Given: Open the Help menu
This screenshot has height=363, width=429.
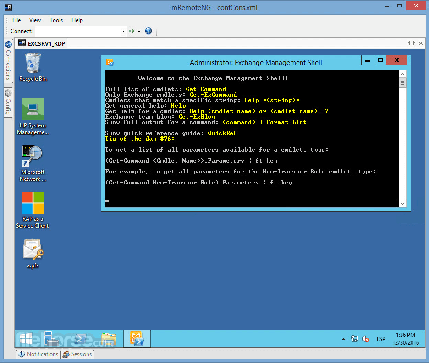Looking at the screenshot, I should click(77, 20).
